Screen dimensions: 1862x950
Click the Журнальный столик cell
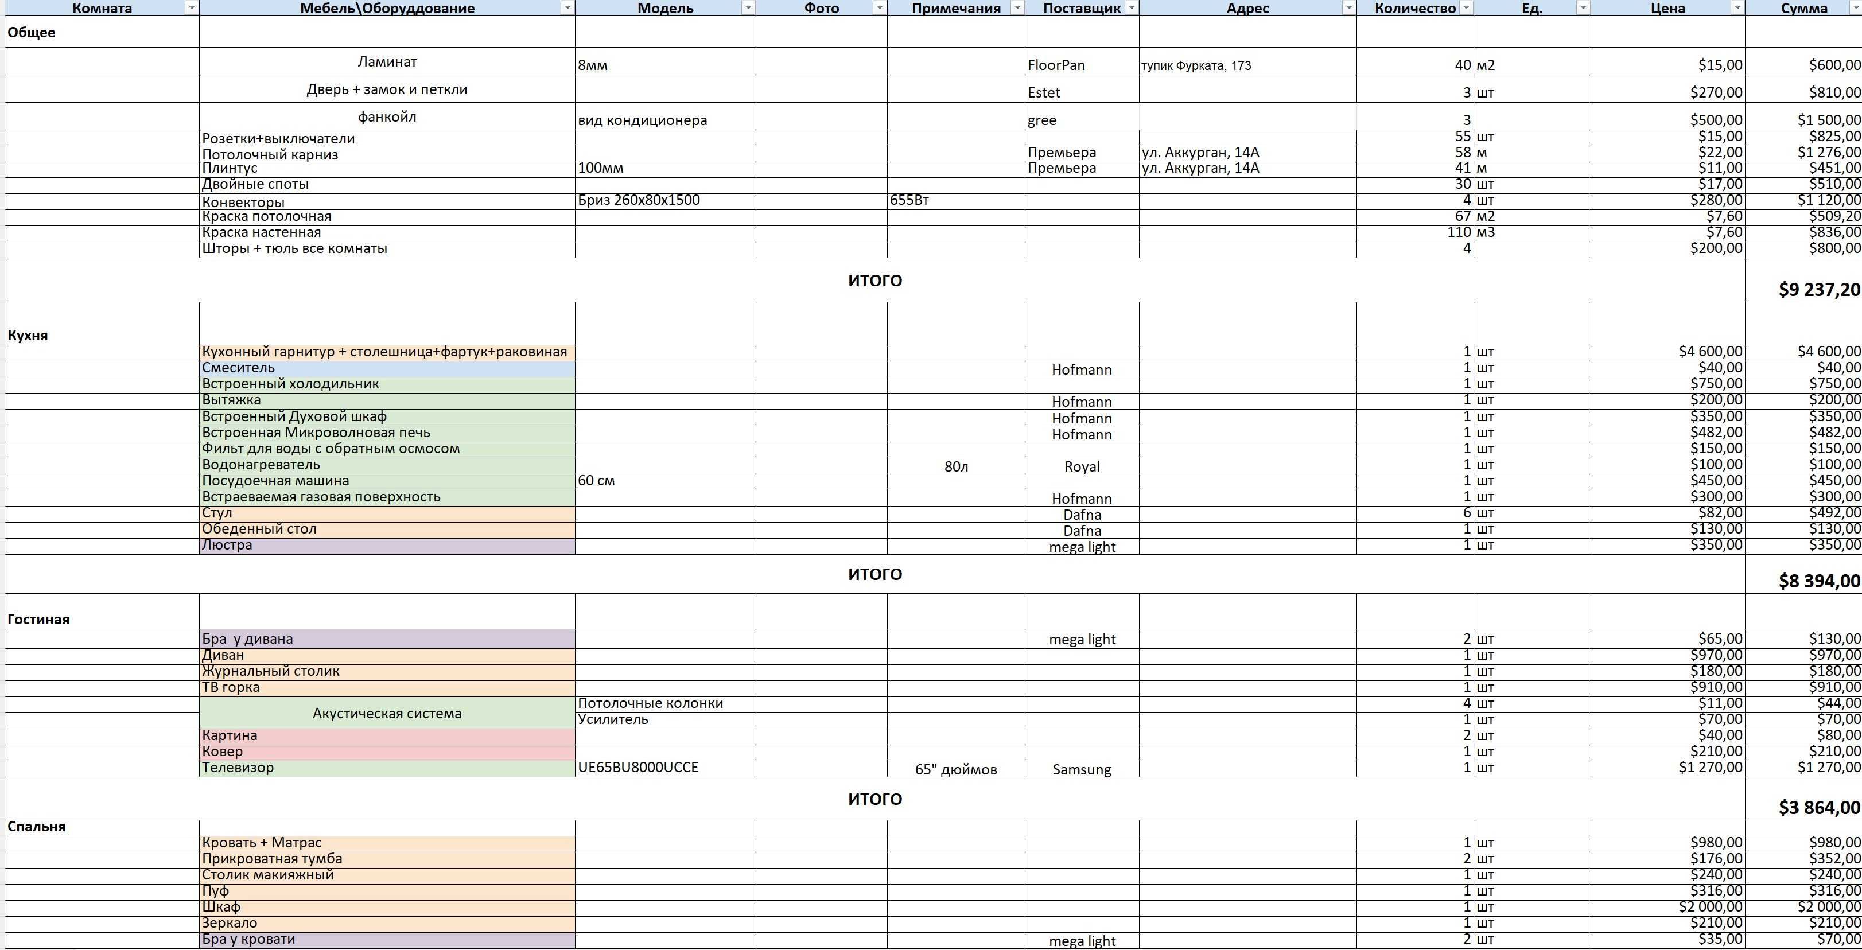387,672
